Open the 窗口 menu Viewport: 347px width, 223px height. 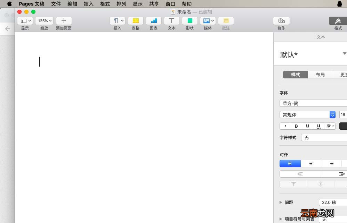pos(170,4)
